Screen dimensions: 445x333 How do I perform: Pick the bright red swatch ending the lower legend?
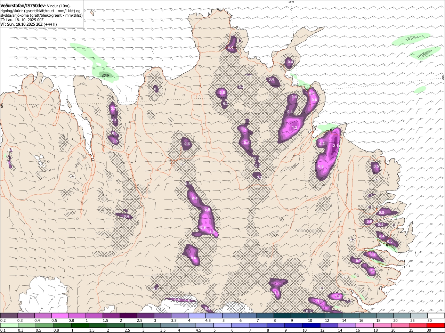coord(435,325)
